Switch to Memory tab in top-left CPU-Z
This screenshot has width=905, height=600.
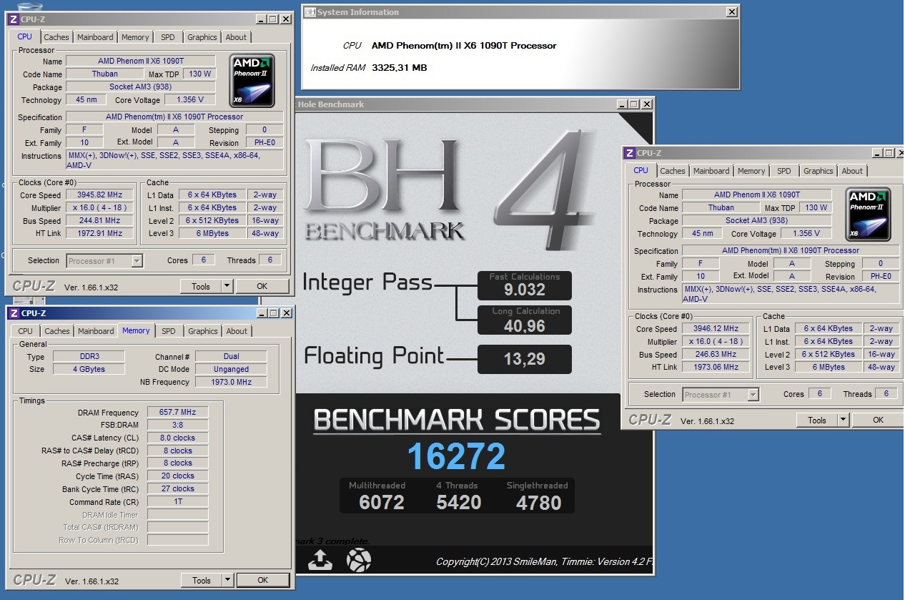[135, 37]
